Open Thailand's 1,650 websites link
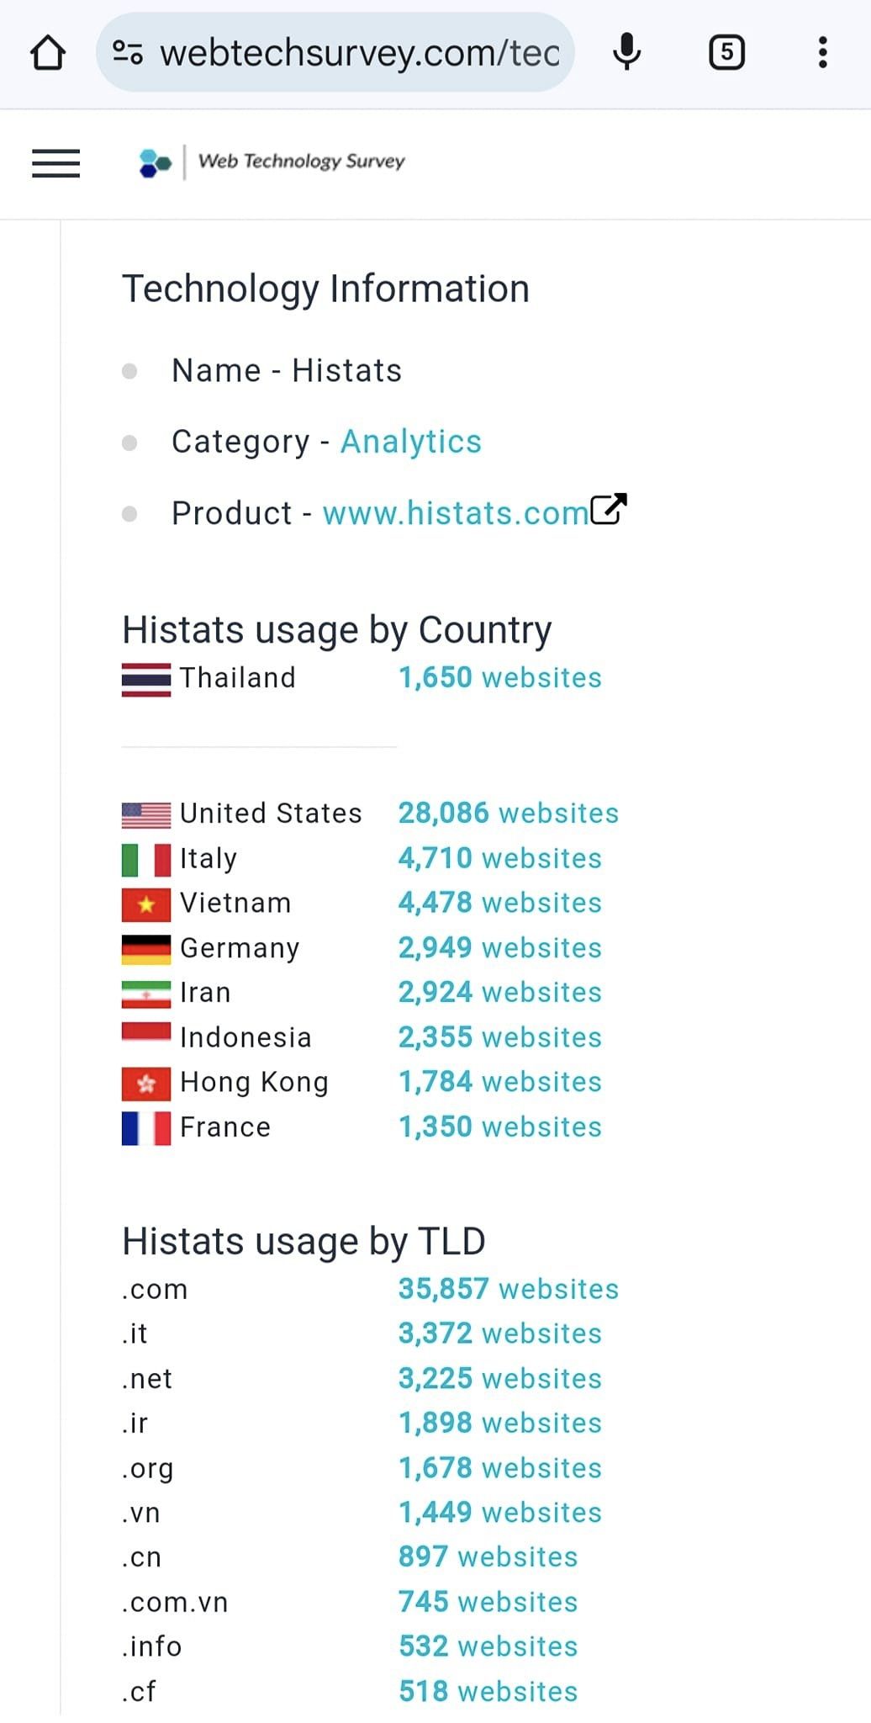The height and width of the screenshot is (1723, 871). (499, 678)
